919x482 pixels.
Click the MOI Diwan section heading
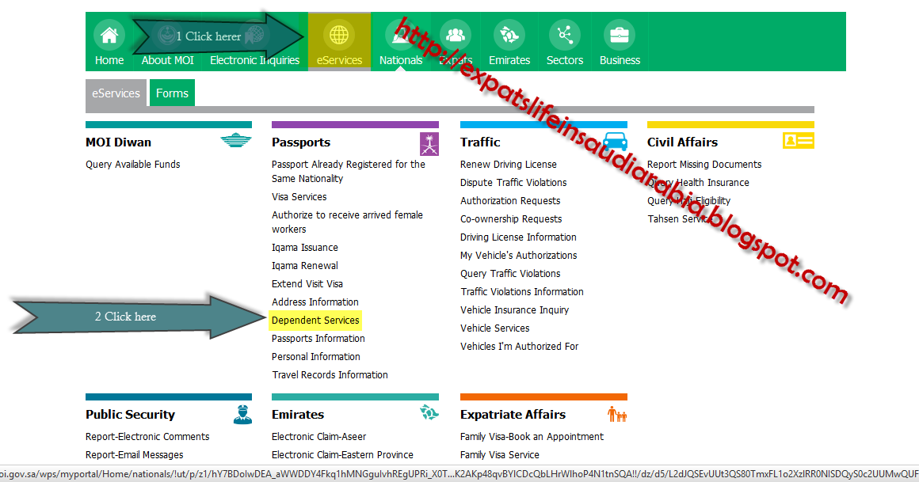pyautogui.click(x=118, y=142)
